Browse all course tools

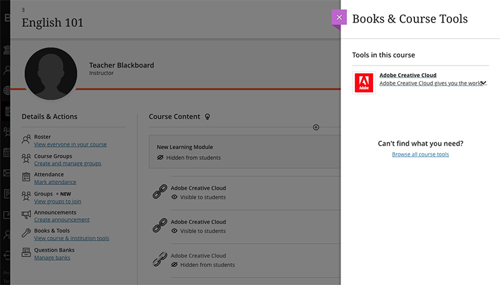[420, 154]
